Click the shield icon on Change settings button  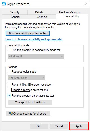point(11,114)
